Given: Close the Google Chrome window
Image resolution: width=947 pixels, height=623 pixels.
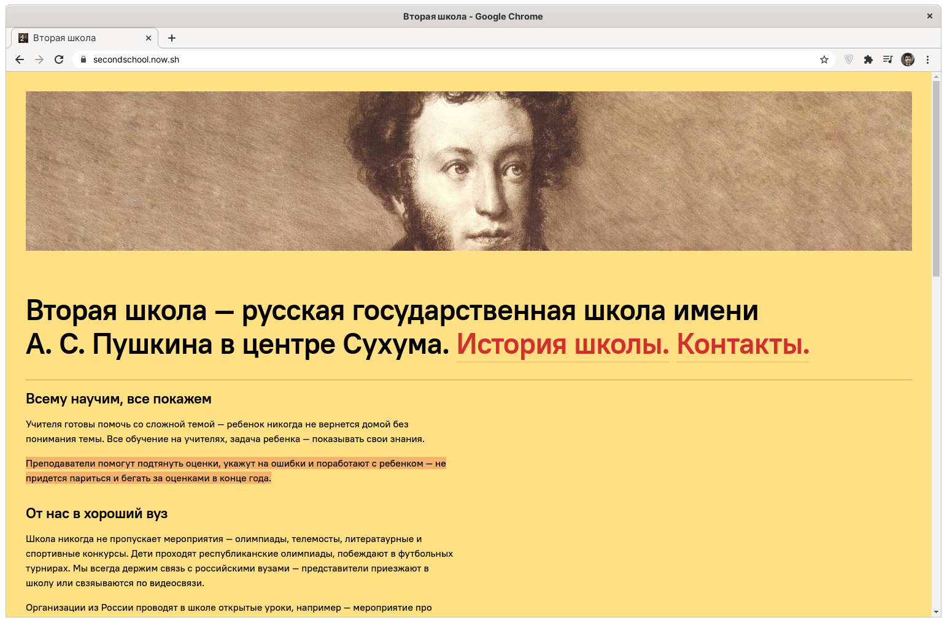Looking at the screenshot, I should [x=930, y=17].
